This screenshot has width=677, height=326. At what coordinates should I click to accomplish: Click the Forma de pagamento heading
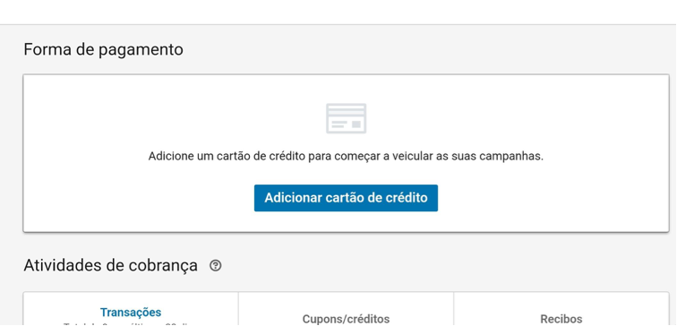tap(103, 49)
